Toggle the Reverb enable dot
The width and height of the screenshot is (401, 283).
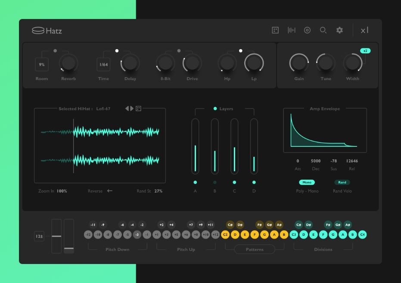tap(55, 51)
